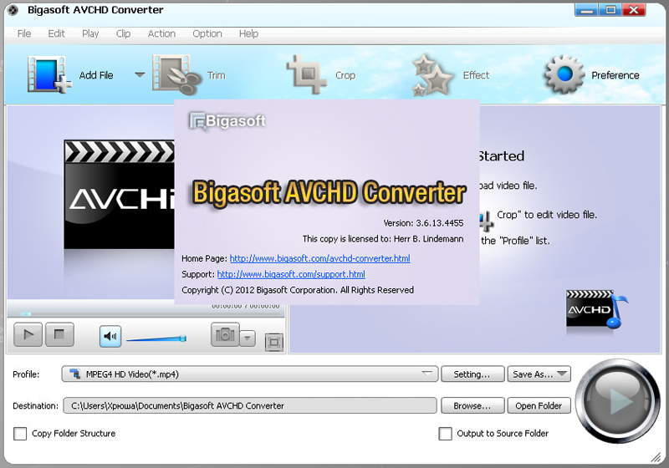Click the Add File film icon
This screenshot has height=468, width=669.
click(49, 75)
